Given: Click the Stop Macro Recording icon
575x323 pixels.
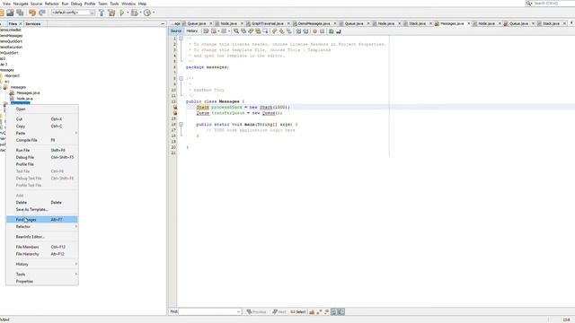Looking at the screenshot, I should tap(322, 31).
